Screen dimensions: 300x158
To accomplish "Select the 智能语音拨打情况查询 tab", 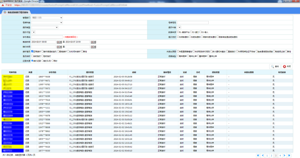I will tap(17, 12).
